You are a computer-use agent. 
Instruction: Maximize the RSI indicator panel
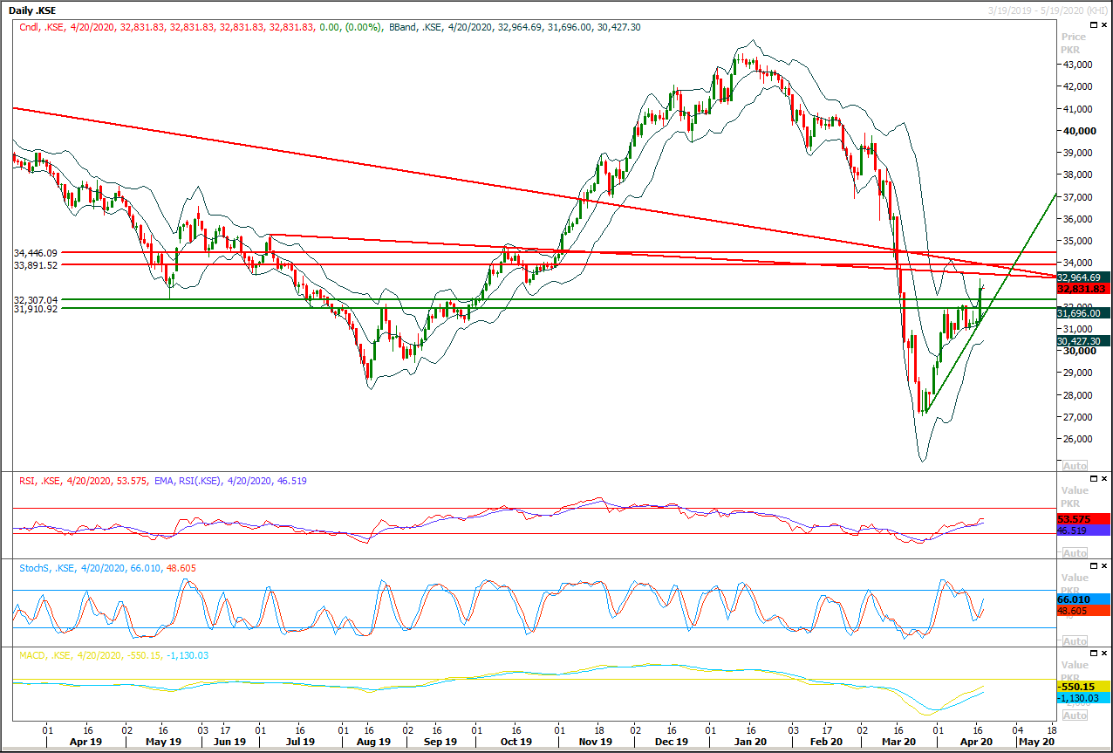(x=1095, y=480)
